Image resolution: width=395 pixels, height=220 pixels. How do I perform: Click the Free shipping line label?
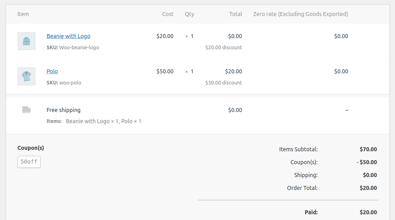tap(64, 110)
